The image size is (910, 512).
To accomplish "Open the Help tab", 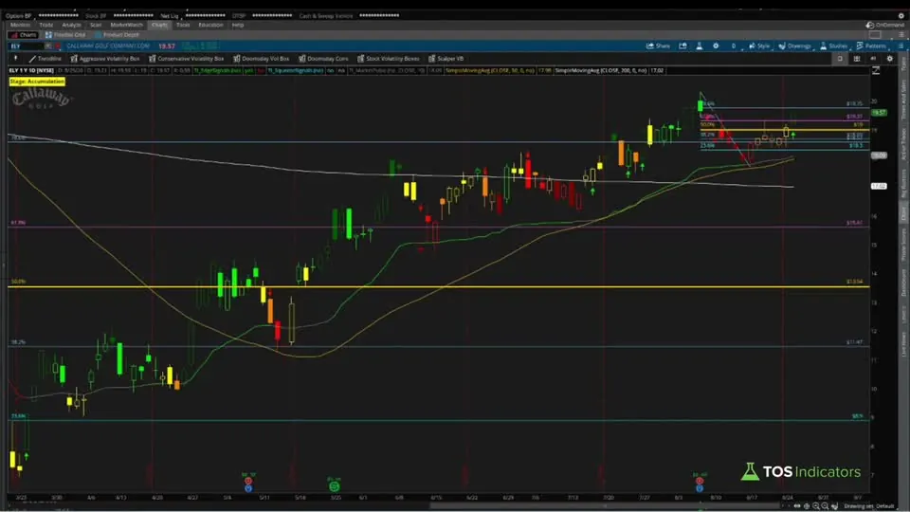I will pyautogui.click(x=238, y=25).
